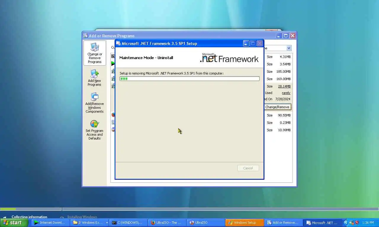Click the .NET Framework logo

[x=229, y=58]
